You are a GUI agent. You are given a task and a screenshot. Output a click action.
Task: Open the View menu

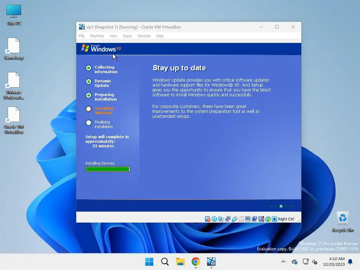pyautogui.click(x=113, y=36)
